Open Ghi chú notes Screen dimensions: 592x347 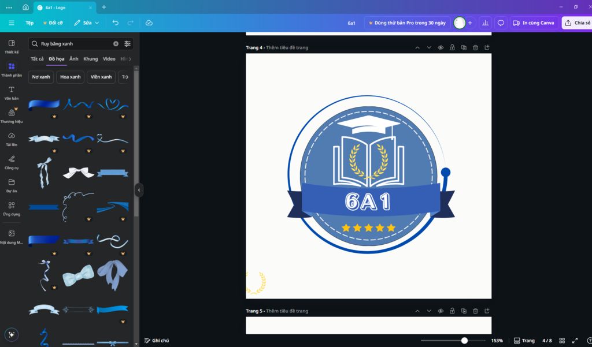(157, 341)
